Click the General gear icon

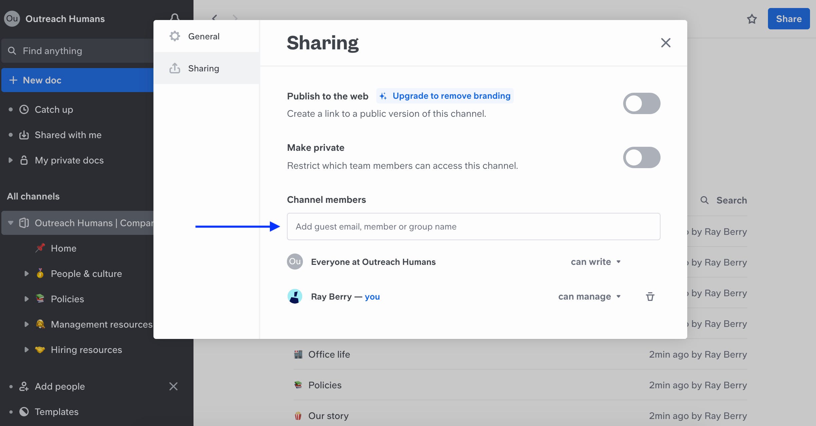(175, 36)
